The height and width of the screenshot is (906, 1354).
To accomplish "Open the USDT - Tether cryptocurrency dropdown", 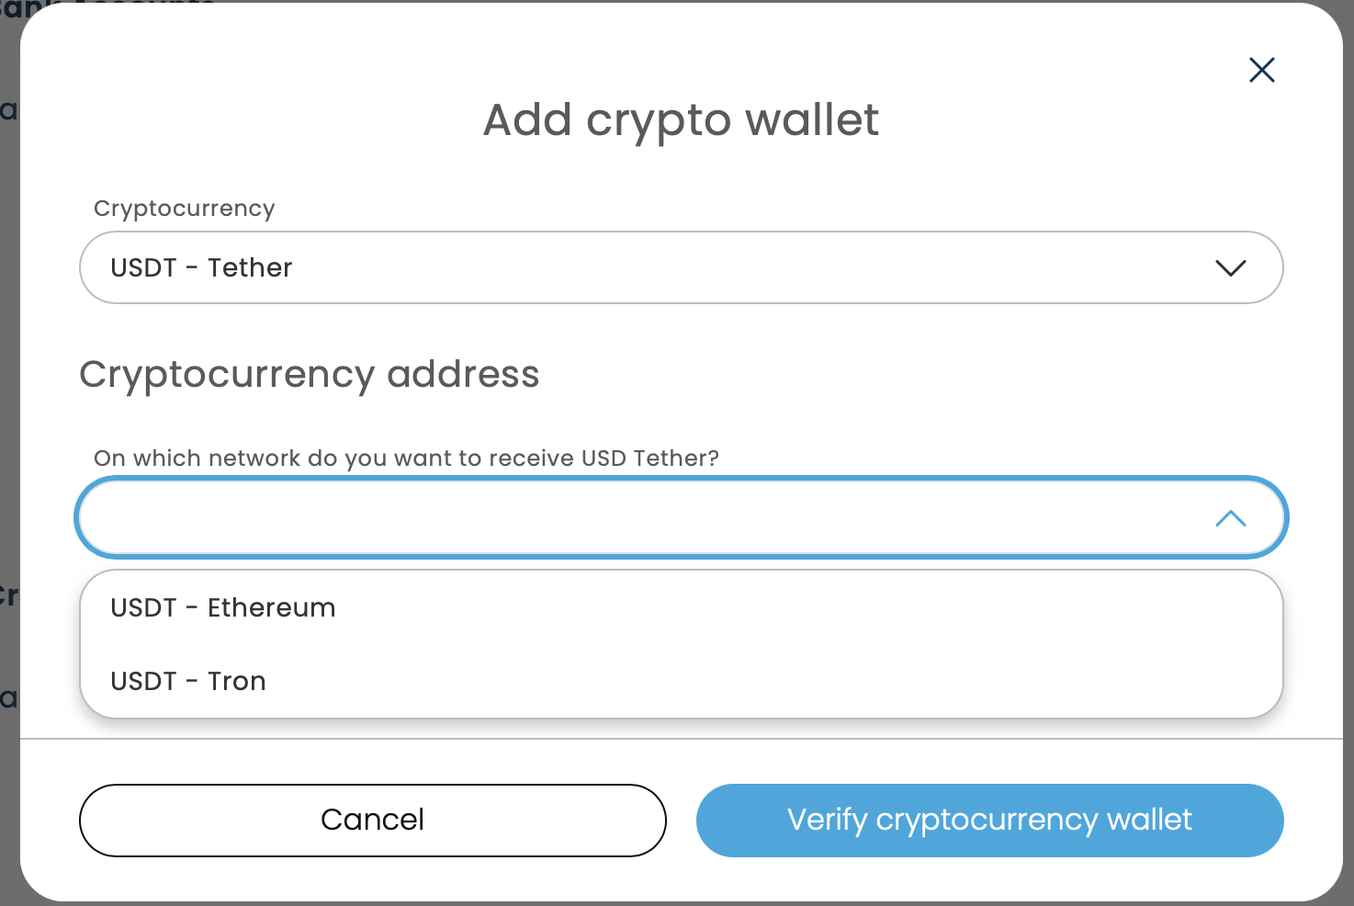I will pos(680,267).
